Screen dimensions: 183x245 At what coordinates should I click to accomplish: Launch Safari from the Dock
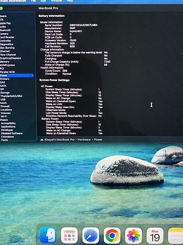pyautogui.click(x=91, y=235)
